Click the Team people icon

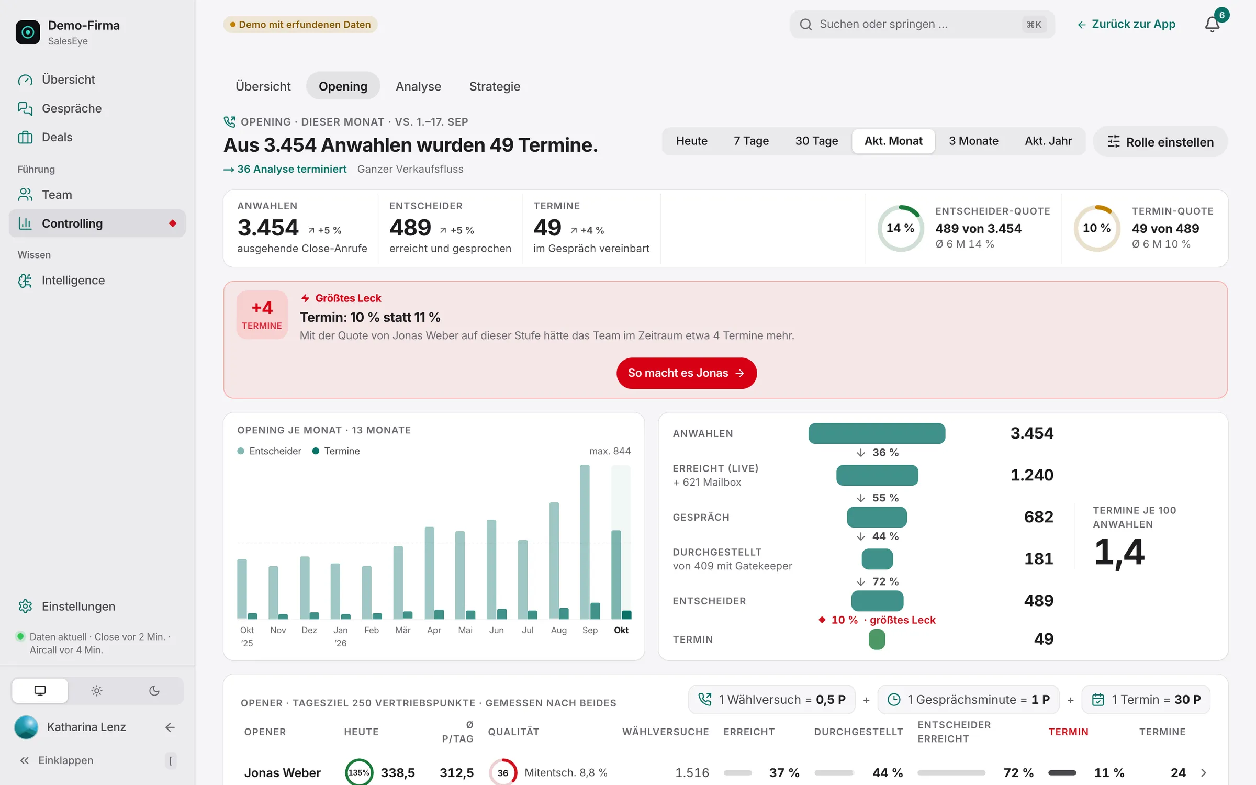pyautogui.click(x=25, y=195)
